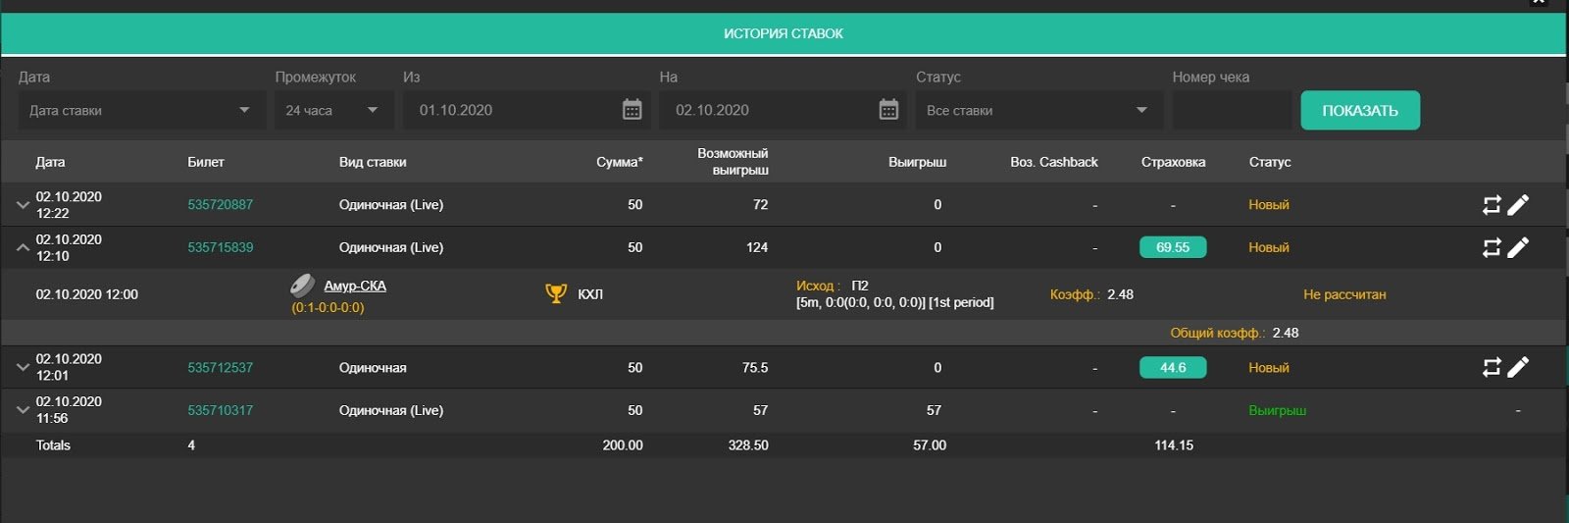Click the repeat-bet icon for ticket 535720887

[1491, 205]
